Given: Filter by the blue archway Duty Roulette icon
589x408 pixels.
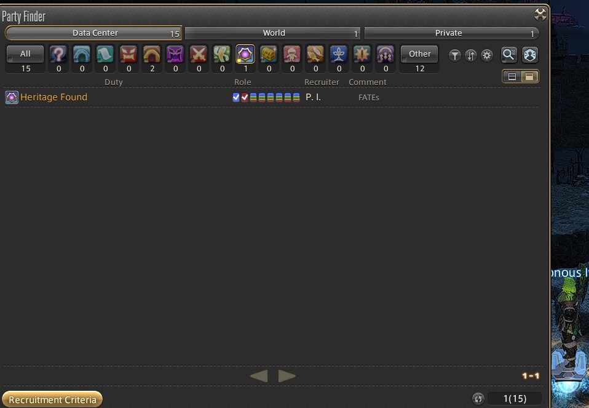Looking at the screenshot, I should [82, 55].
